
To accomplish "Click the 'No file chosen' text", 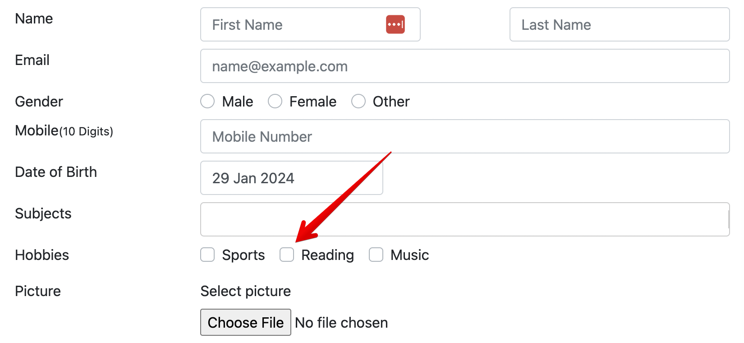I will click(x=341, y=323).
